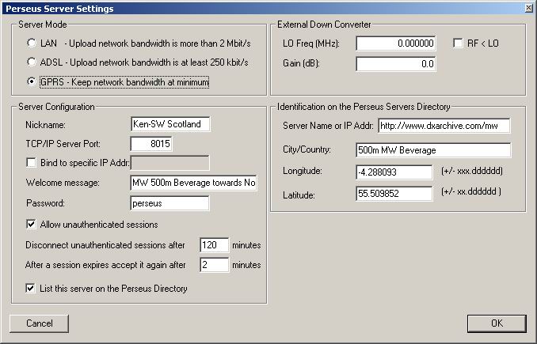Click 'Identification on the Perseus Servers Directory' label
This screenshot has height=344, width=537.
364,107
